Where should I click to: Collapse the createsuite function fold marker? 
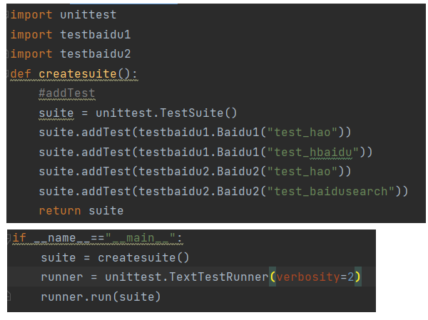(x=8, y=73)
